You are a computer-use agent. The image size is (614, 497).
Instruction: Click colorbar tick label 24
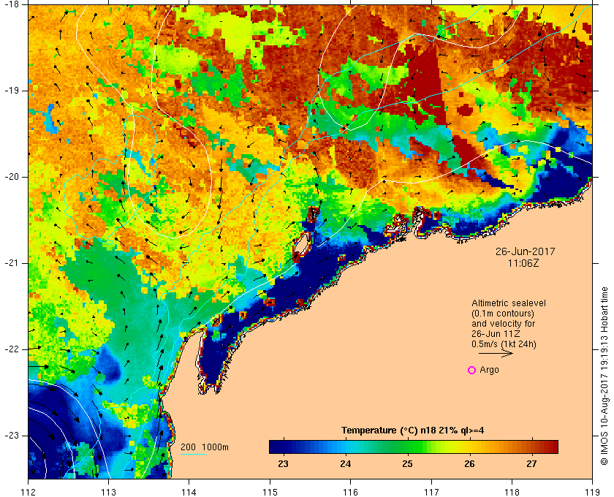tap(345, 464)
